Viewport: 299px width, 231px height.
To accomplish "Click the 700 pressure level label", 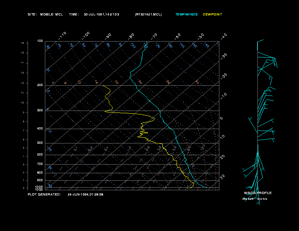I will (40, 164).
